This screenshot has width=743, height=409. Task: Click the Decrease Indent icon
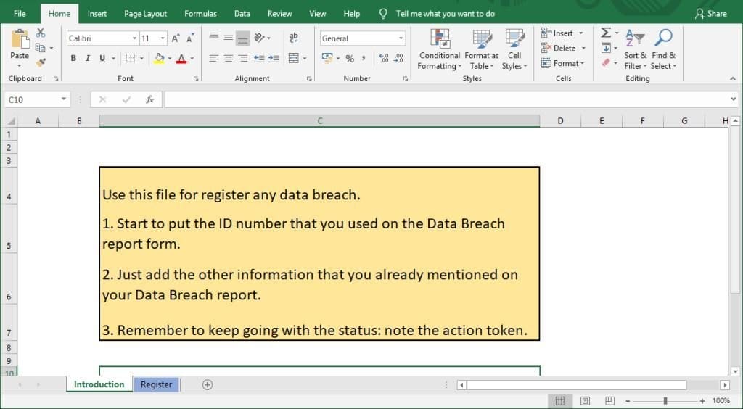(259, 58)
